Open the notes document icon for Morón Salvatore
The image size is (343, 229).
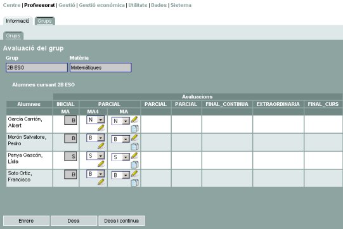[134, 147]
